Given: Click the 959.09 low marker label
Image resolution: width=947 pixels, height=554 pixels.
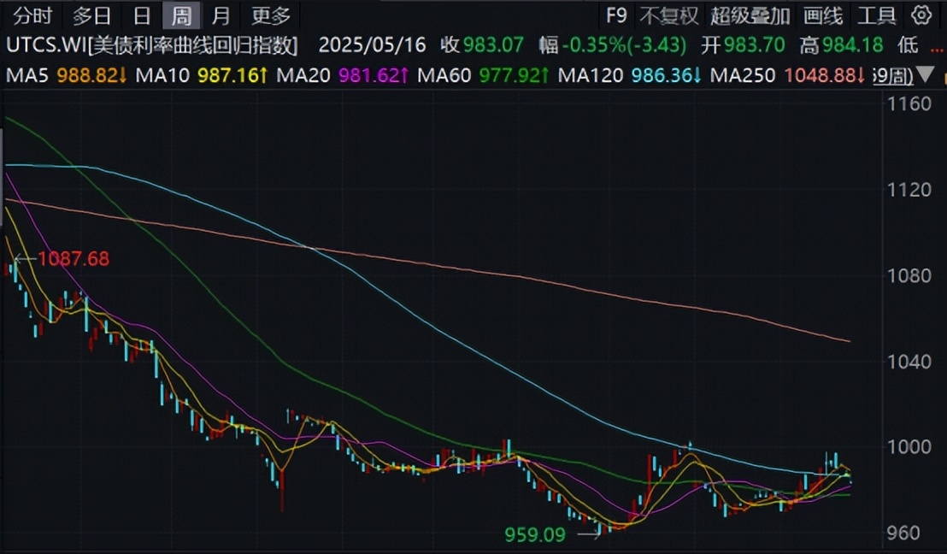Looking at the screenshot, I should tap(535, 534).
